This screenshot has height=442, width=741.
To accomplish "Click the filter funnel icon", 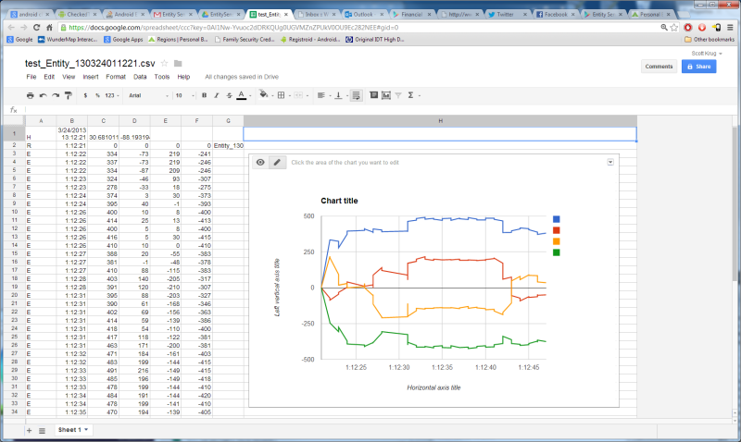I will pos(398,95).
